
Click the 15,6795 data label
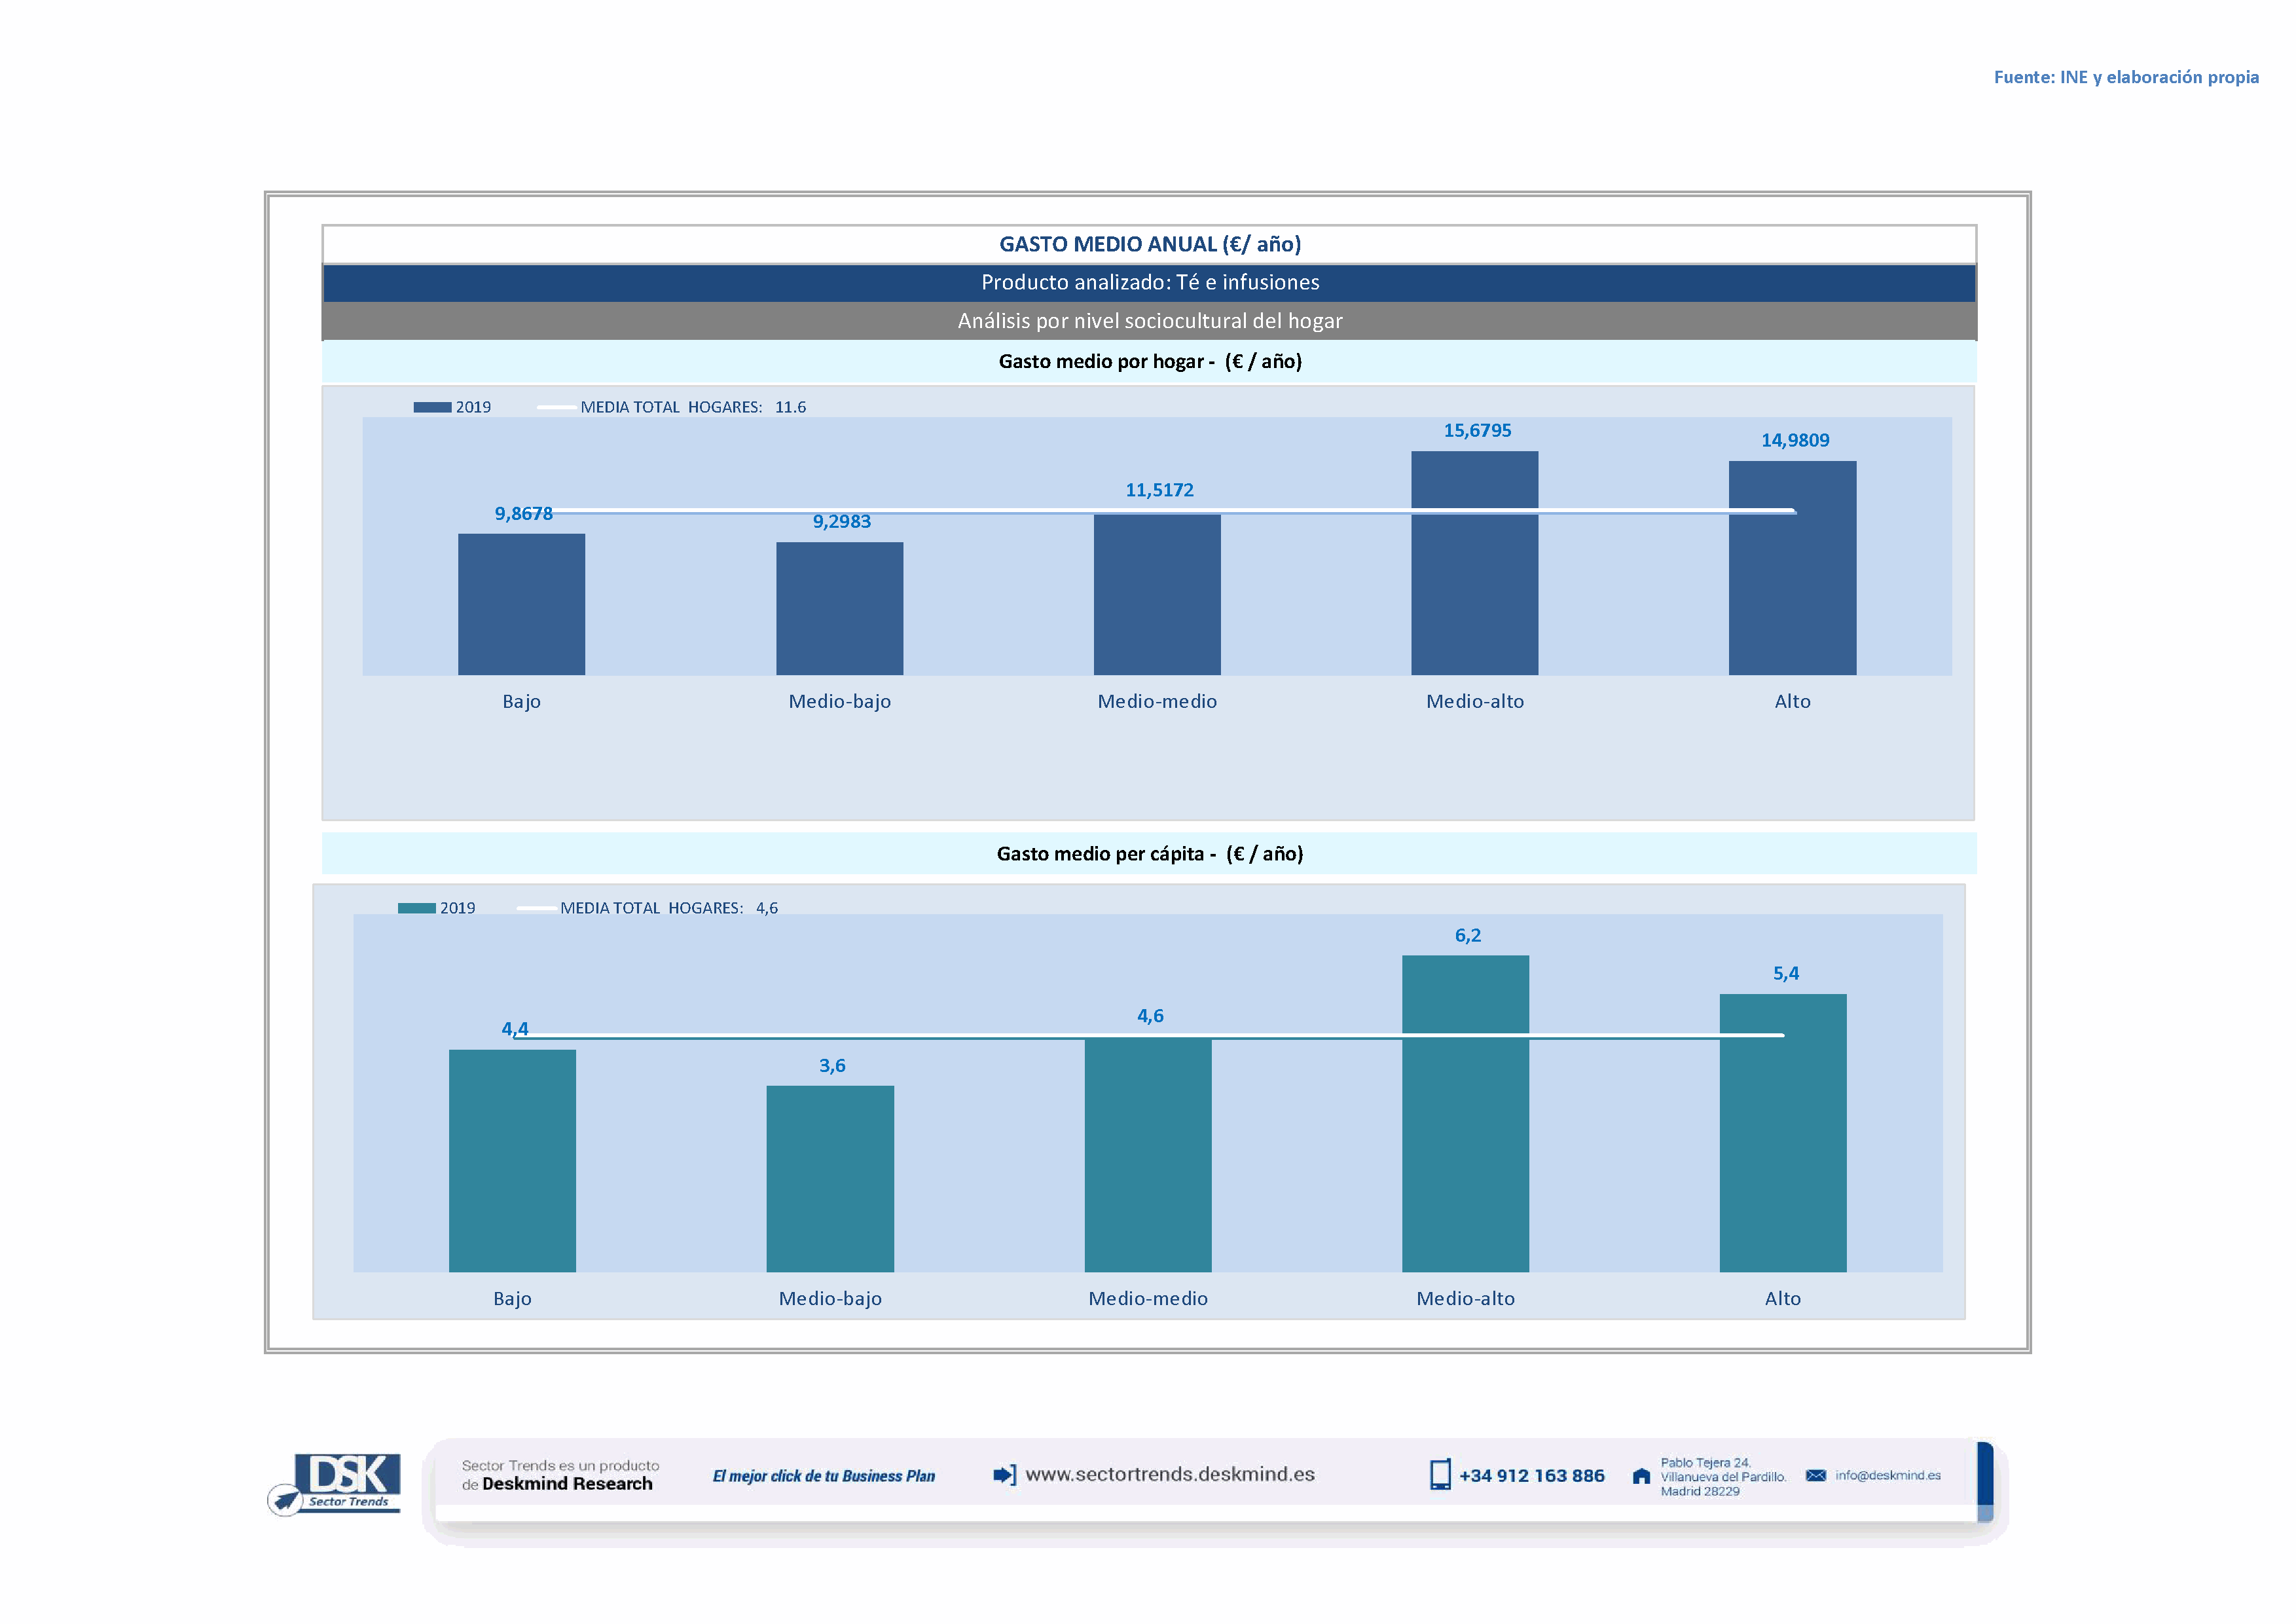[x=1477, y=431]
